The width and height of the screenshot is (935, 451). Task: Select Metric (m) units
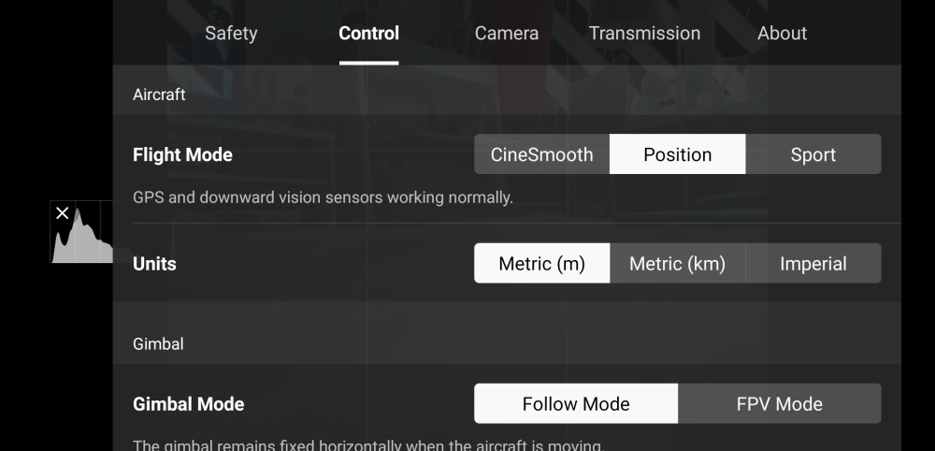[x=542, y=264]
